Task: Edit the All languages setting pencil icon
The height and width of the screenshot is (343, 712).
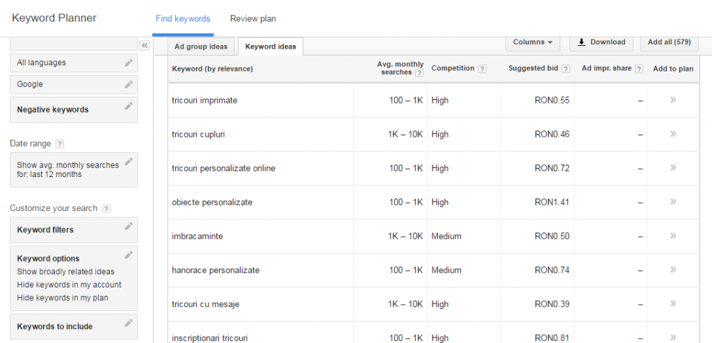Action: [x=129, y=62]
